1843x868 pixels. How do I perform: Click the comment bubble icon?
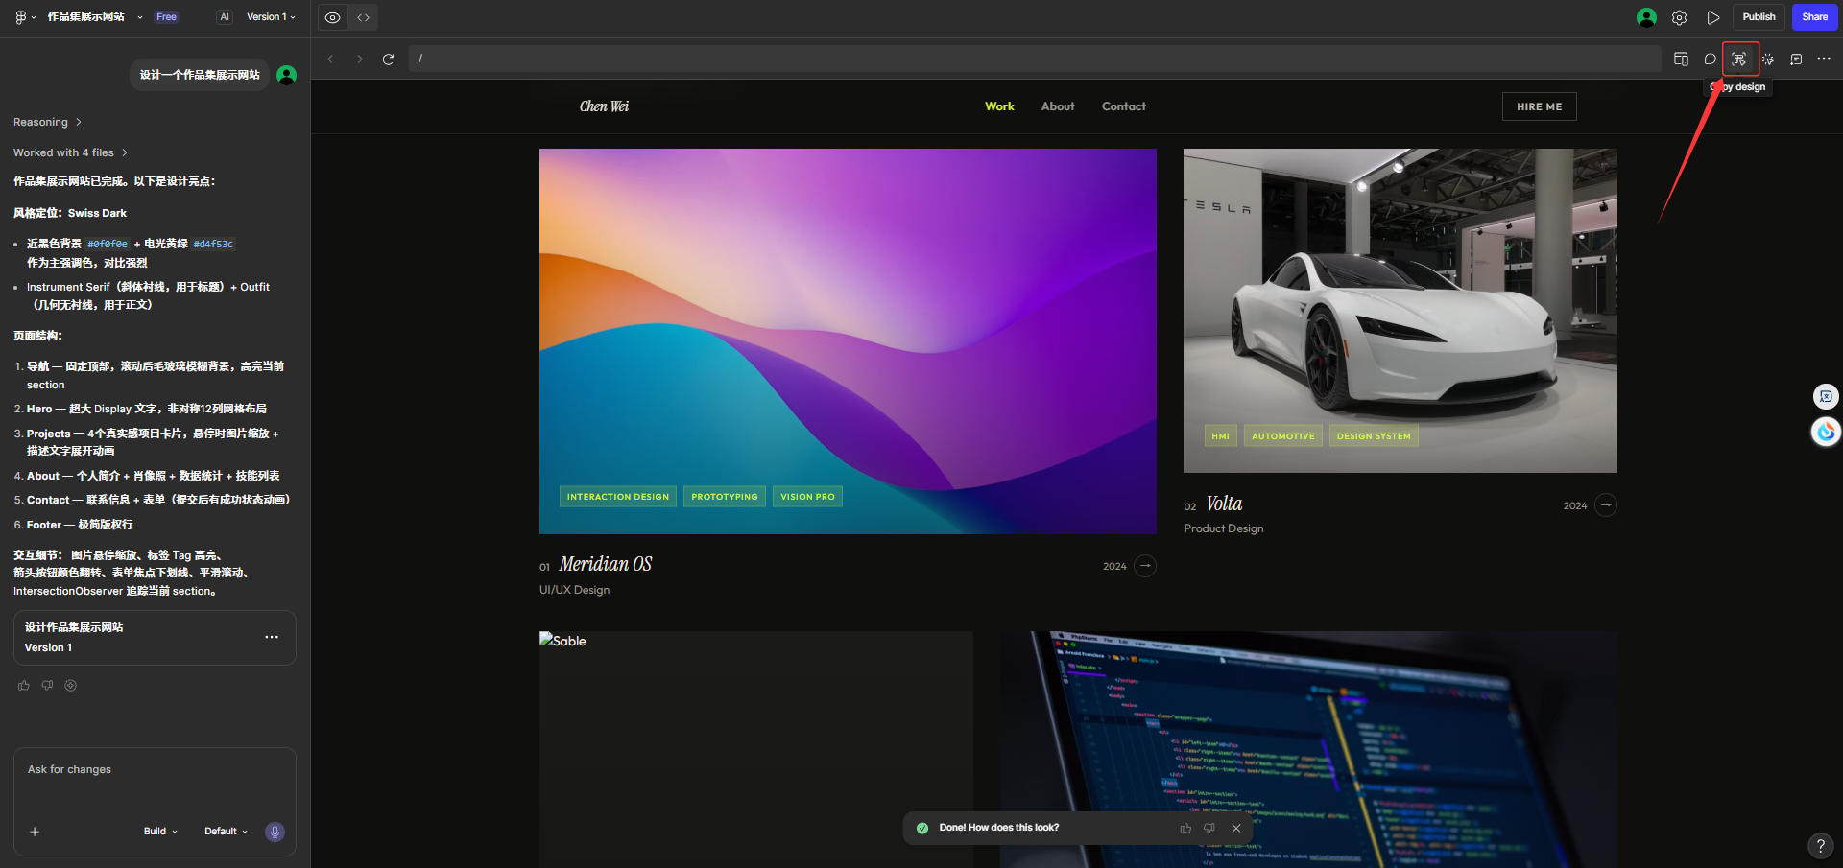(1710, 59)
